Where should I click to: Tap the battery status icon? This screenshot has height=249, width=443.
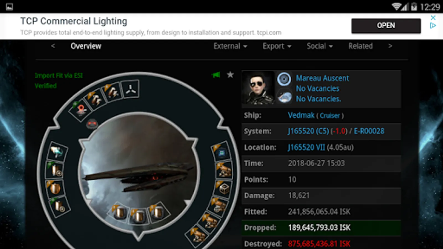[x=414, y=7]
